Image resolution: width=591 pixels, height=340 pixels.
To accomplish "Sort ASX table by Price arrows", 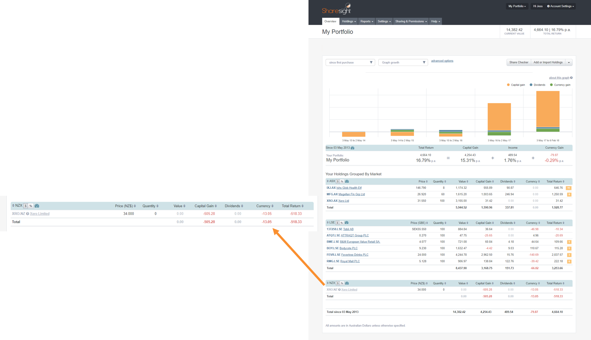I will pos(427,182).
